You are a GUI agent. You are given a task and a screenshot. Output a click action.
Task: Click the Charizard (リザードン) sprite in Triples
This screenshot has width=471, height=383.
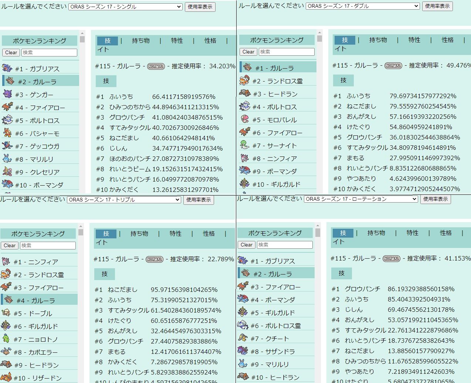click(6, 377)
